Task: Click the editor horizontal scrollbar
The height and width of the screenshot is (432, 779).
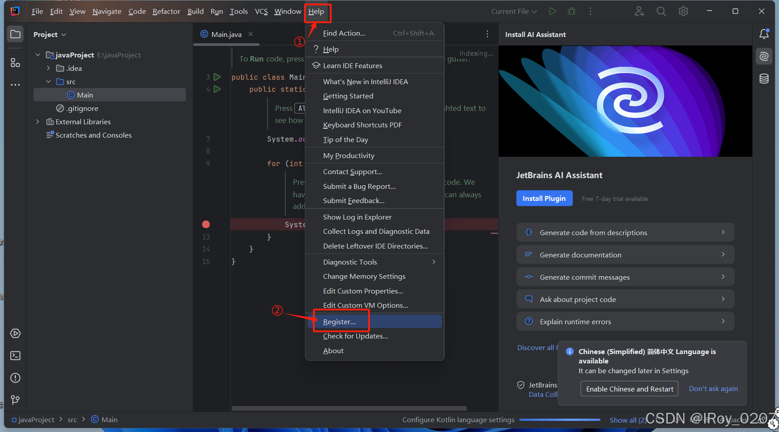Action: click(349, 408)
